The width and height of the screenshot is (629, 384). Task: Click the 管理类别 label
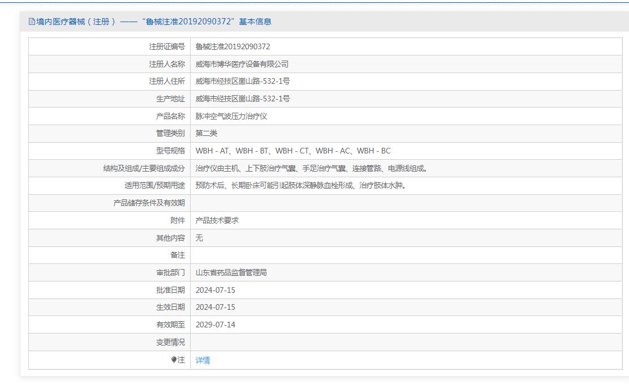click(170, 133)
